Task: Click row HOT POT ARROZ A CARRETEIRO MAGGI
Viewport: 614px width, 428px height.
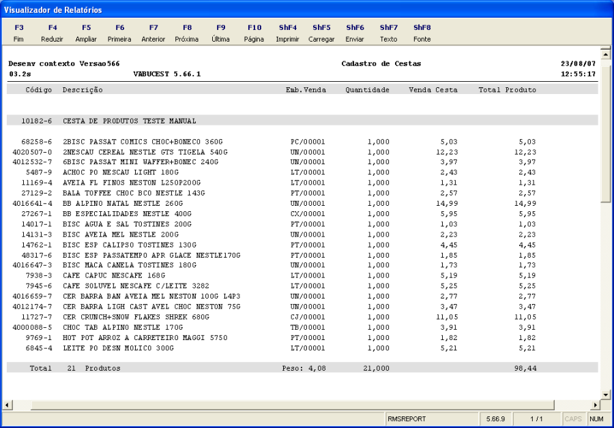Action: [x=274, y=337]
